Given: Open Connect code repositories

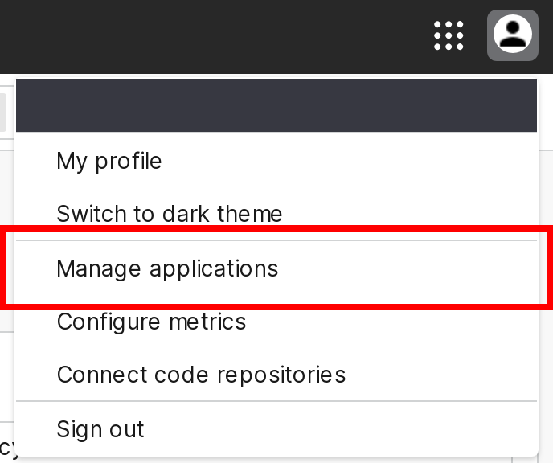Looking at the screenshot, I should 201,375.
